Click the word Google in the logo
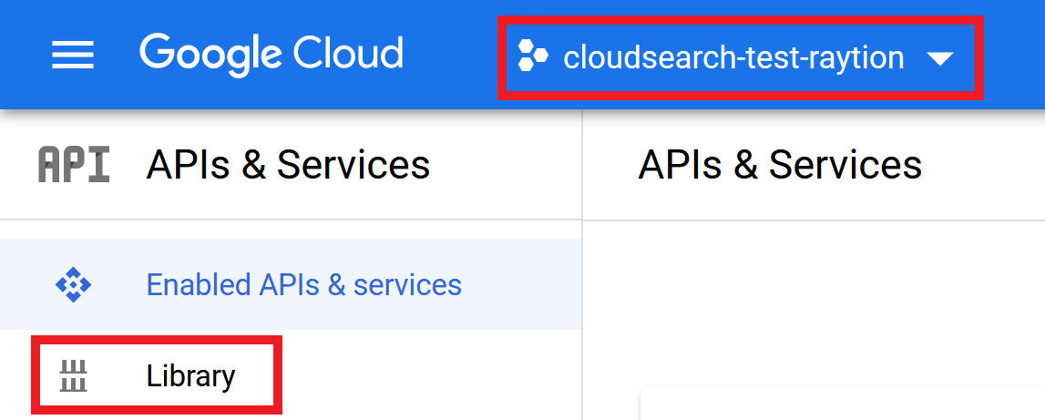 click(210, 56)
